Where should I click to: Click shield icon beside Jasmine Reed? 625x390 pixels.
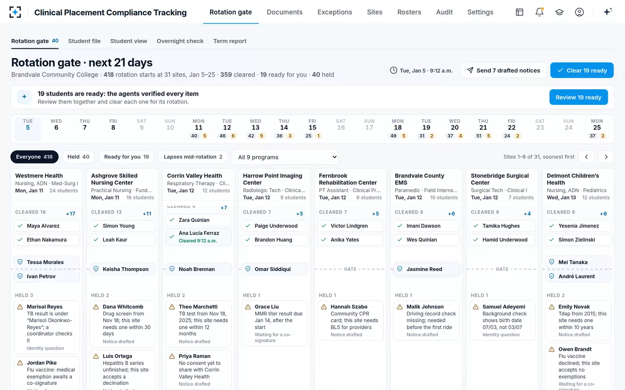point(400,269)
